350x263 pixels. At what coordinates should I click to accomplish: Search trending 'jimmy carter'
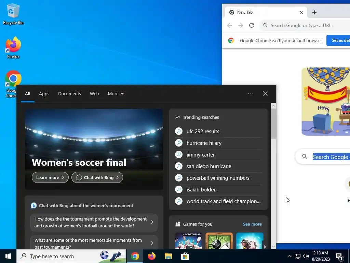218,154
